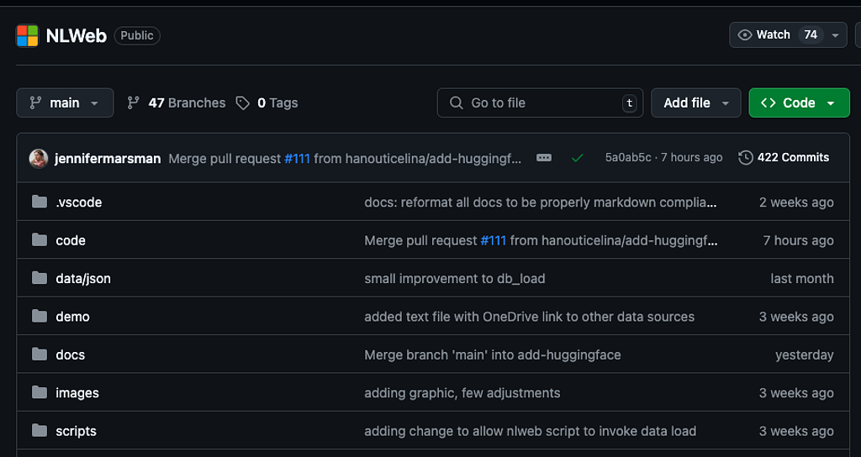This screenshot has width=861, height=457.
Task: Click the Microsoft logo avatar next to NLWeb
Action: (x=28, y=35)
